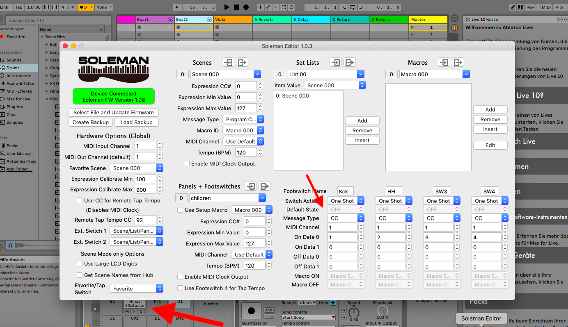The width and height of the screenshot is (568, 327).
Task: Click import icon beside Panels + Footswitches
Action: pyautogui.click(x=250, y=186)
